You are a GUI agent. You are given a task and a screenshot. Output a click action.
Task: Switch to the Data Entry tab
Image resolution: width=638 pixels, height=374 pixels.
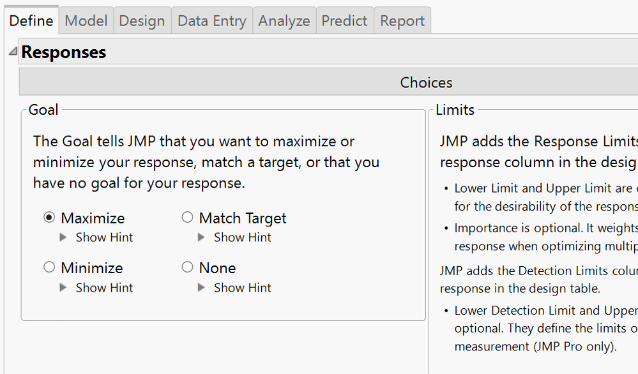(x=211, y=20)
